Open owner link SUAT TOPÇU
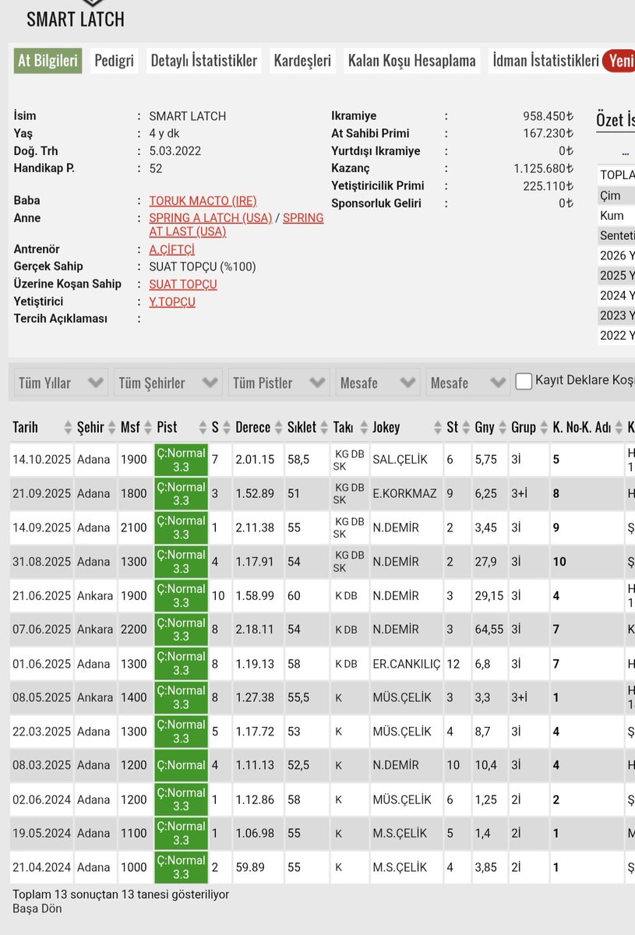 pyautogui.click(x=183, y=284)
